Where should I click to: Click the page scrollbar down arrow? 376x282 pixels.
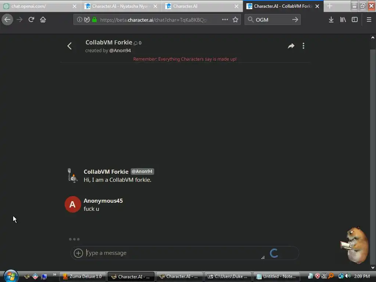[x=373, y=268]
